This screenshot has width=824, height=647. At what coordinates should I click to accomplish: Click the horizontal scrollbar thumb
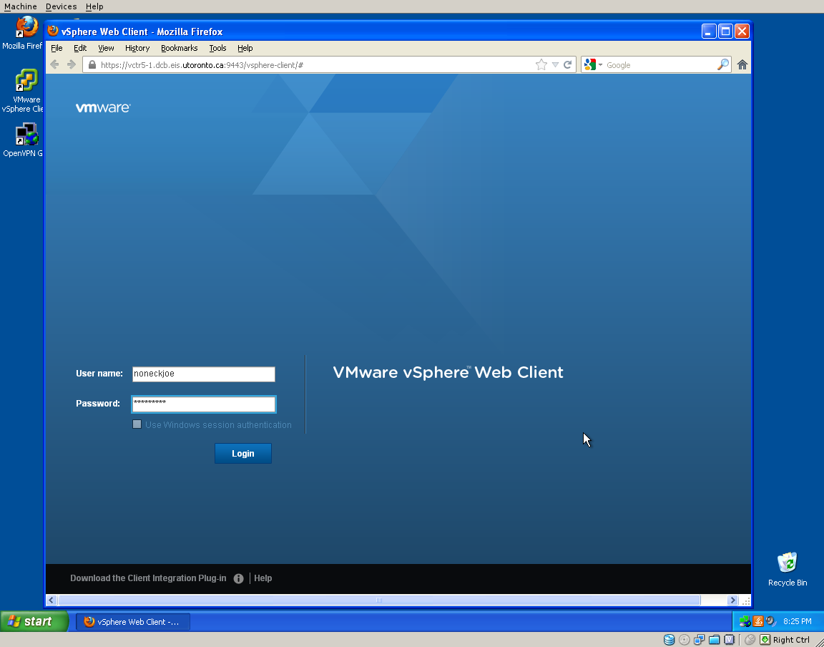tap(379, 600)
